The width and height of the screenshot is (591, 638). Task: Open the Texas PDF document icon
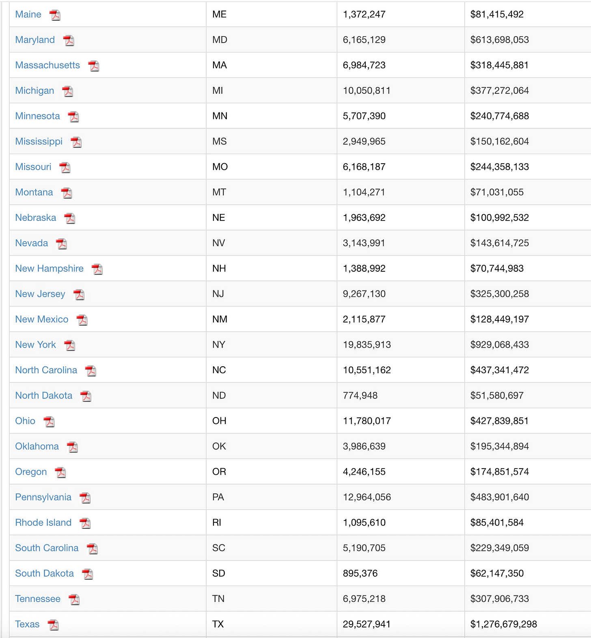point(53,625)
